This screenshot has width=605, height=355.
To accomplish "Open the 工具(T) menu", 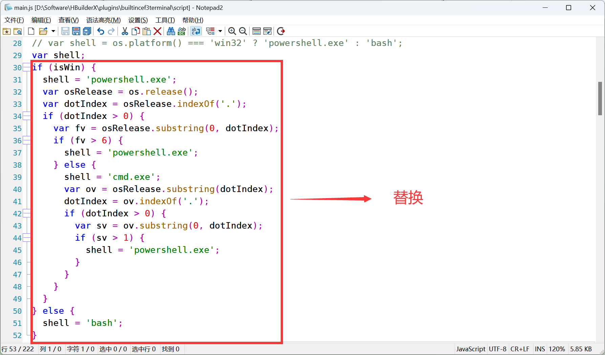I will (165, 20).
